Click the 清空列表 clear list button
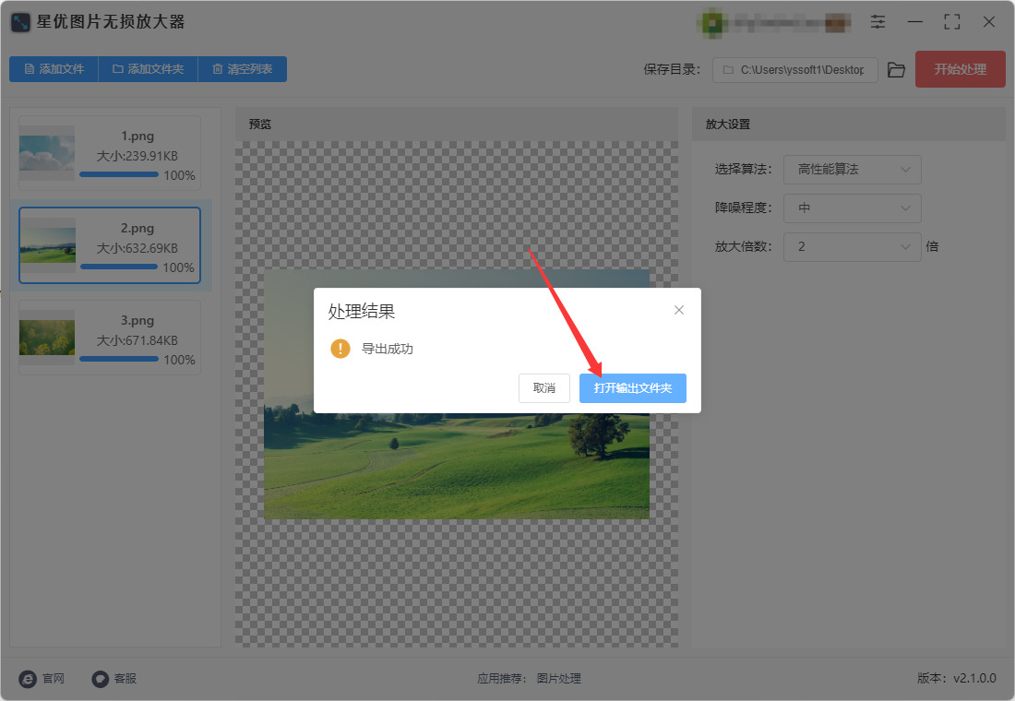This screenshot has height=701, width=1015. pos(242,69)
